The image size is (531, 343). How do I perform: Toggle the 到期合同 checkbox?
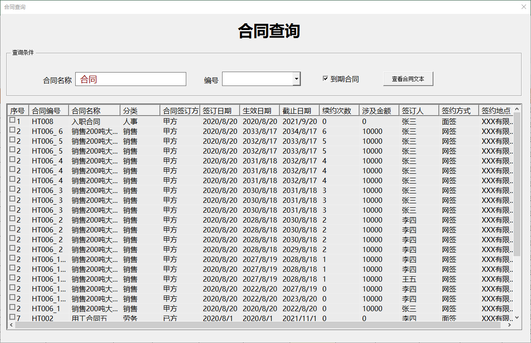coord(325,78)
